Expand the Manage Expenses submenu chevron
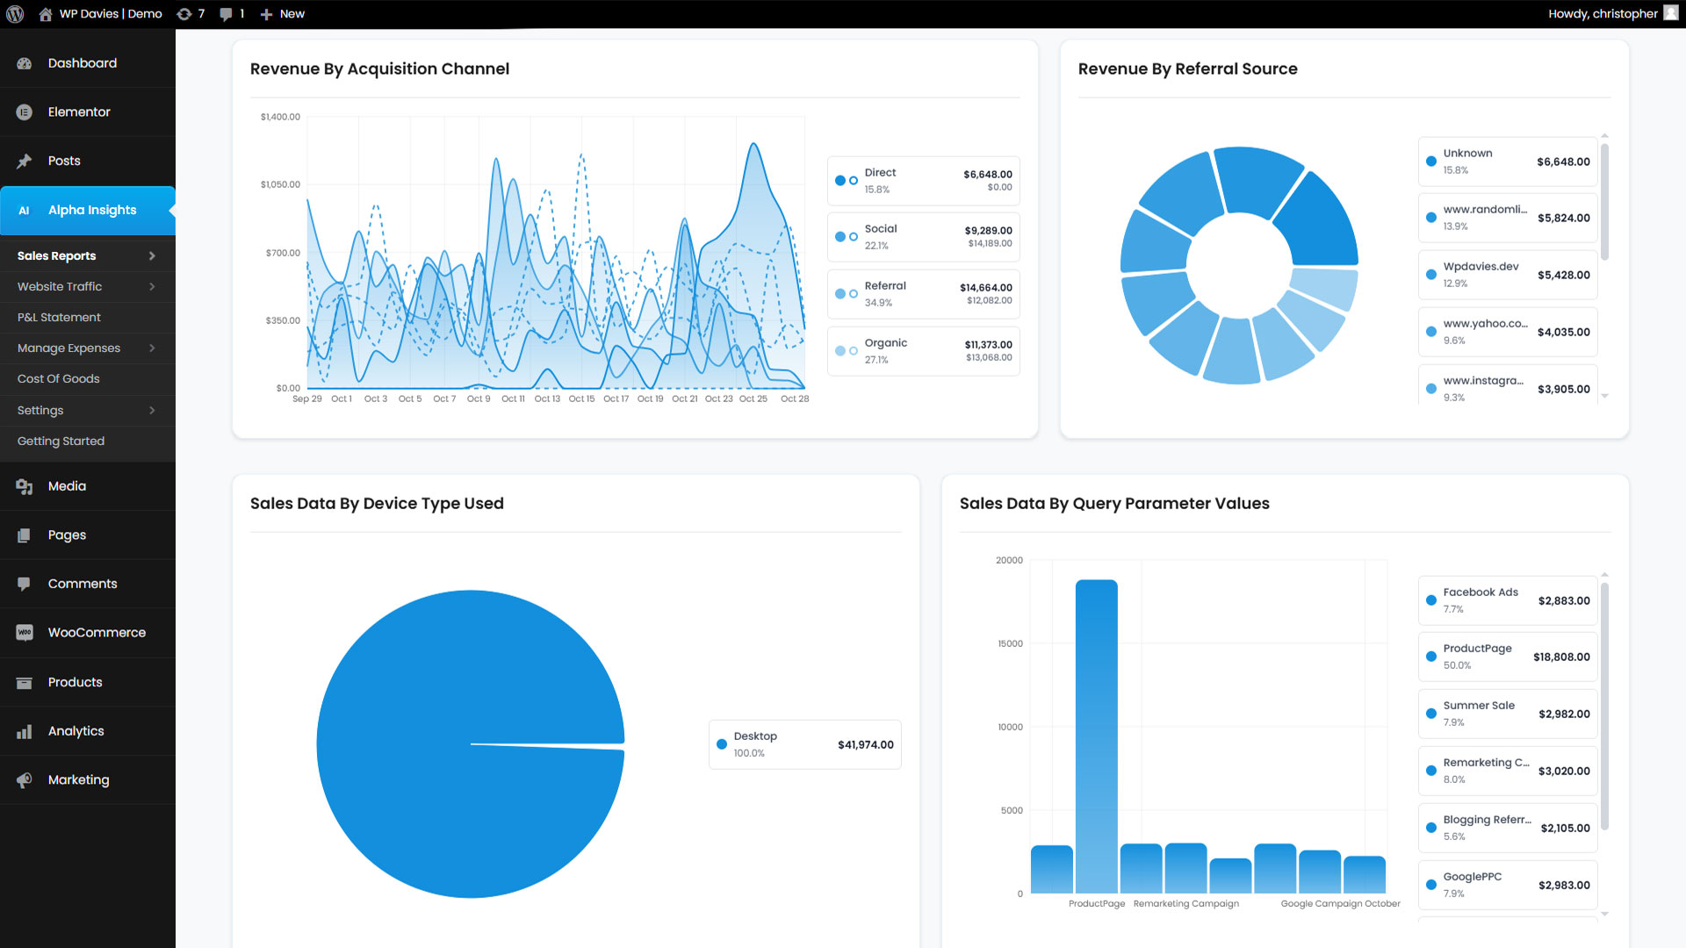Image resolution: width=1686 pixels, height=948 pixels. (152, 348)
